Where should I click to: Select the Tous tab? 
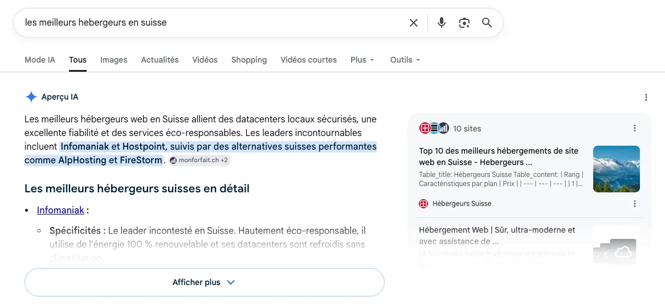(x=77, y=60)
